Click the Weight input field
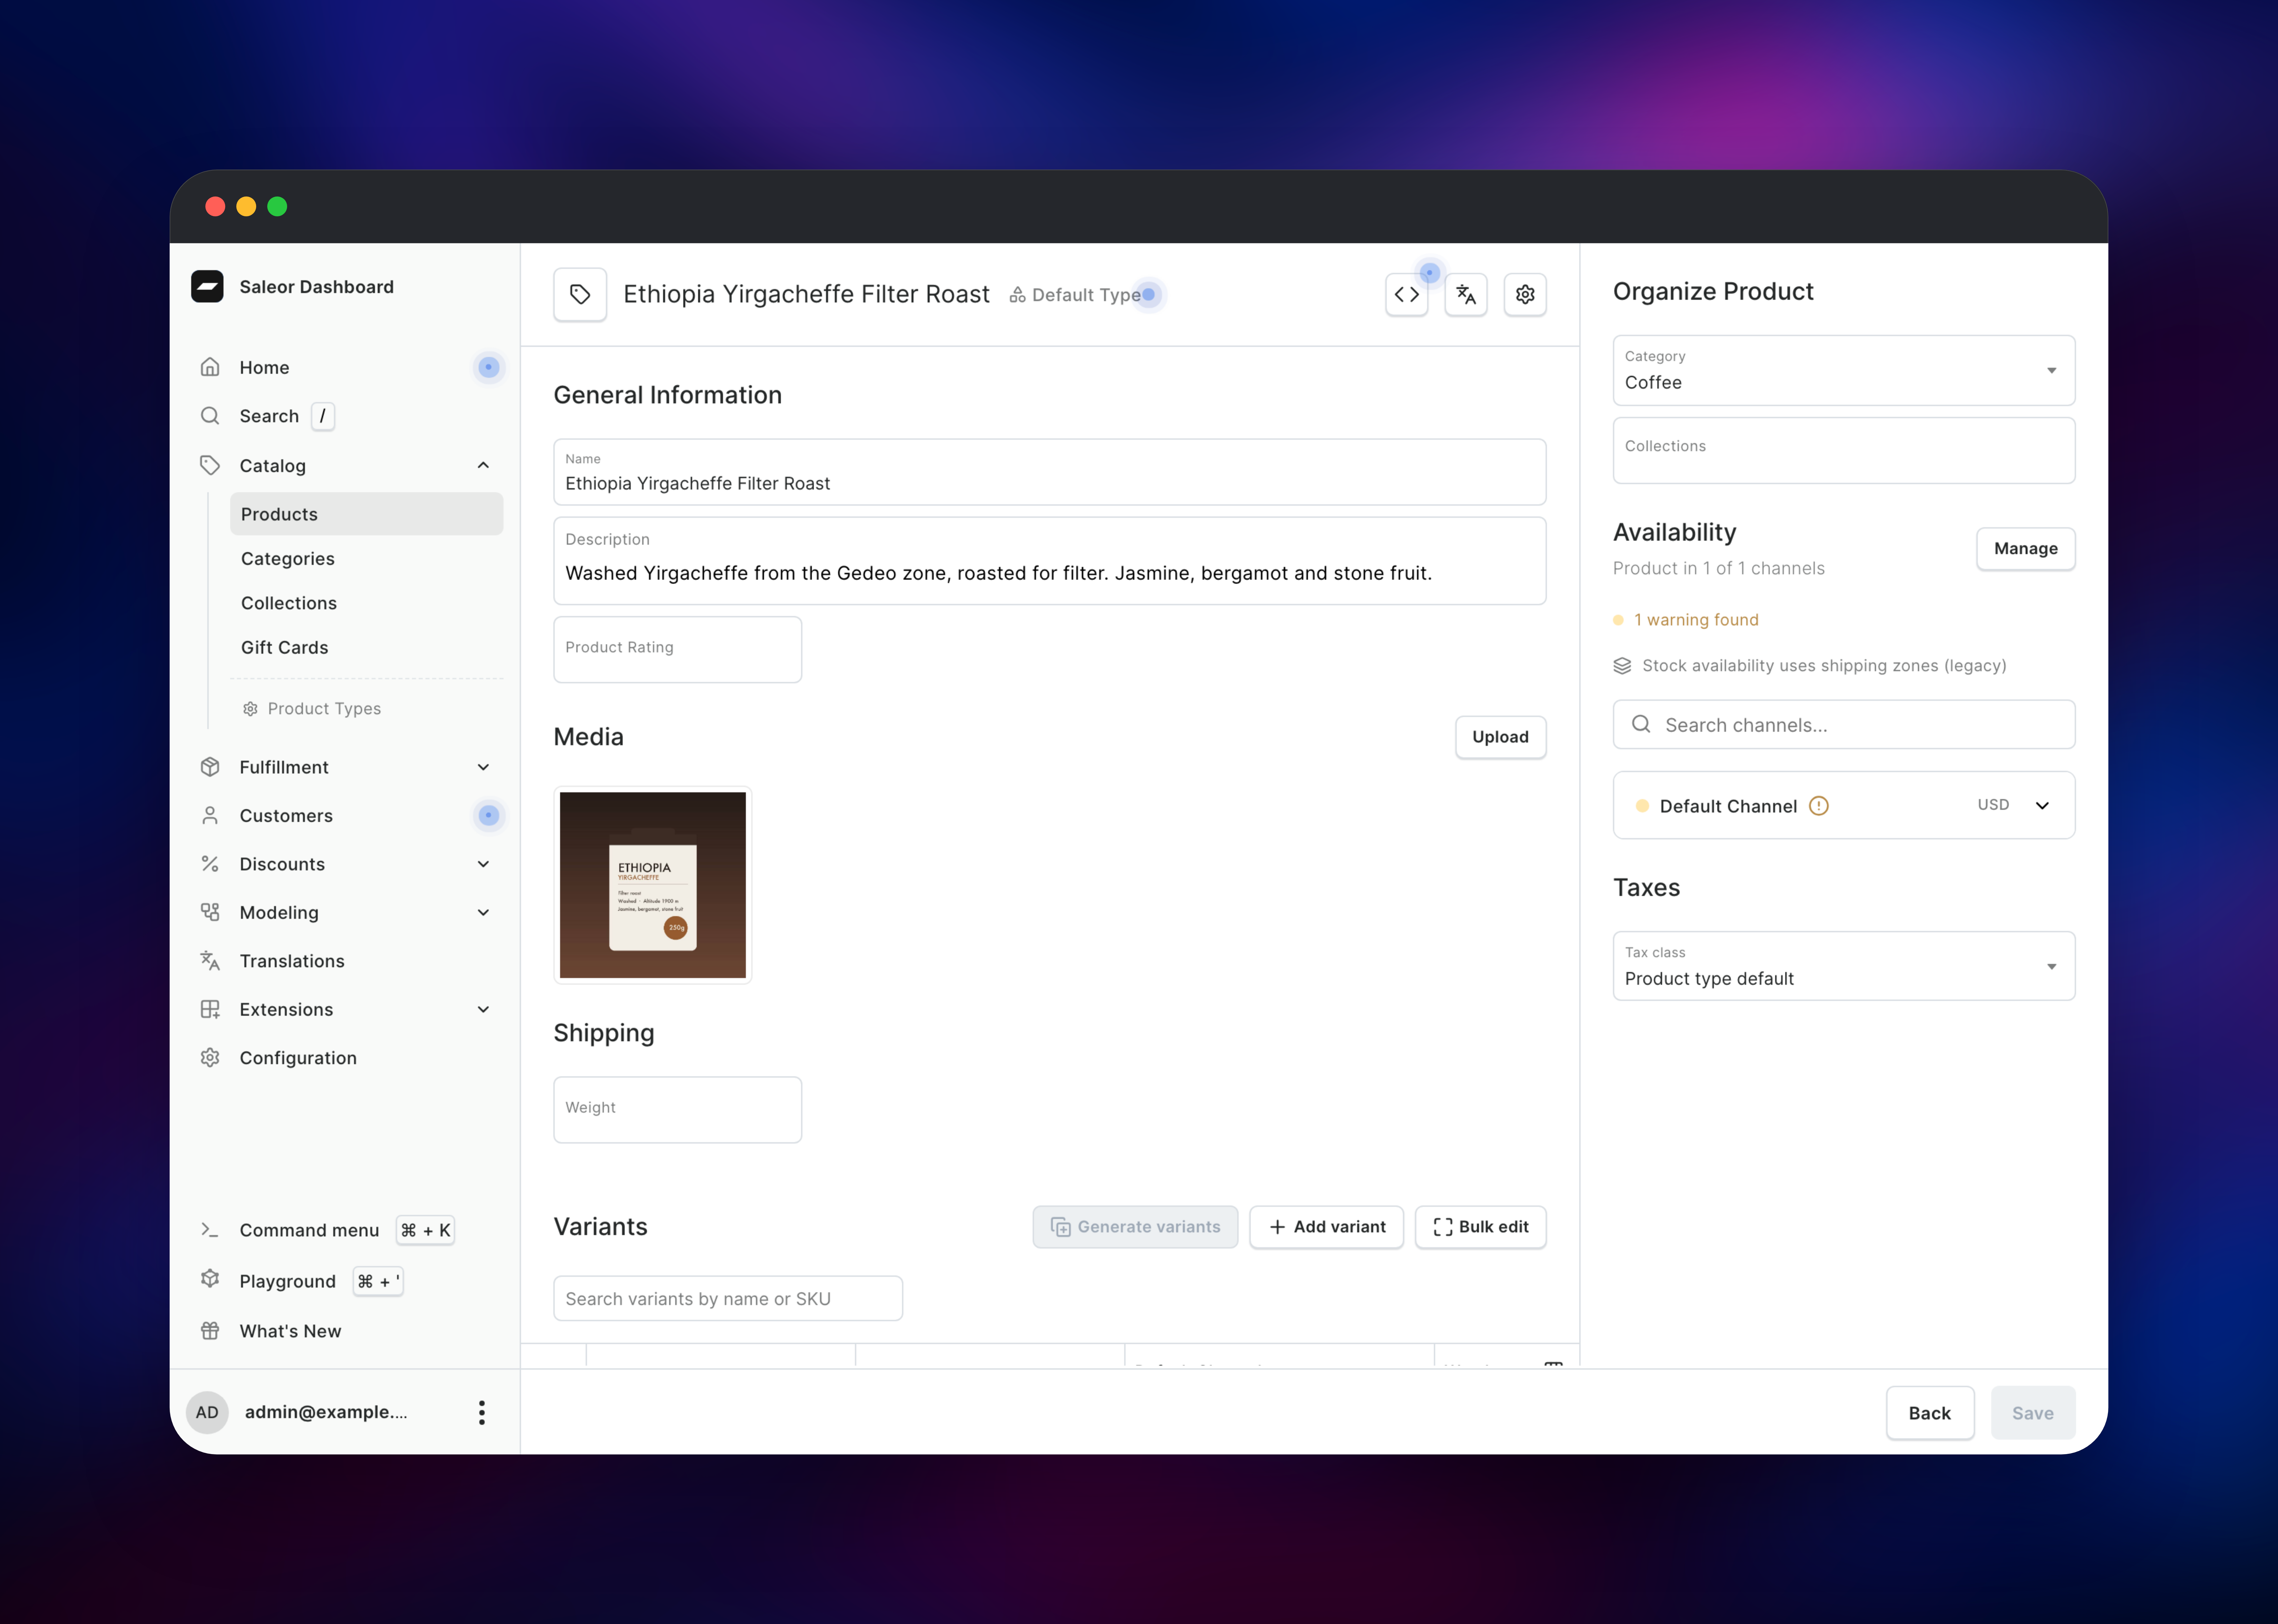2278x1624 pixels. [677, 1110]
